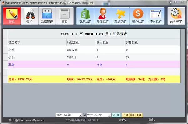Screen dimensions: 188x124
Task: Click the 下月 next month button
Action: [x=139, y=115]
